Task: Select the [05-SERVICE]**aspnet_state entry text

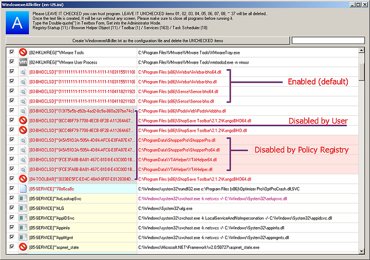Action: (54, 247)
